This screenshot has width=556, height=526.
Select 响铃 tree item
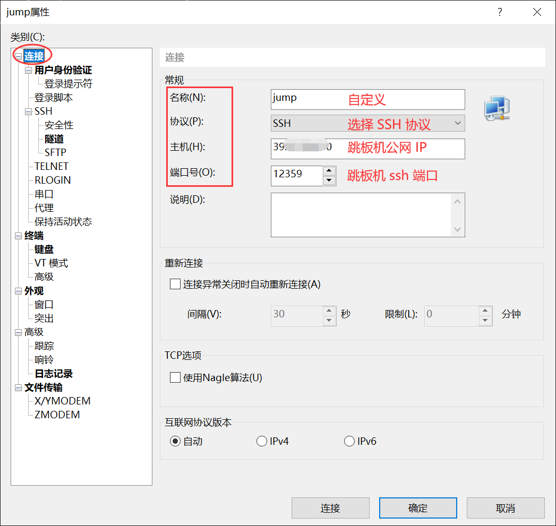coord(44,360)
